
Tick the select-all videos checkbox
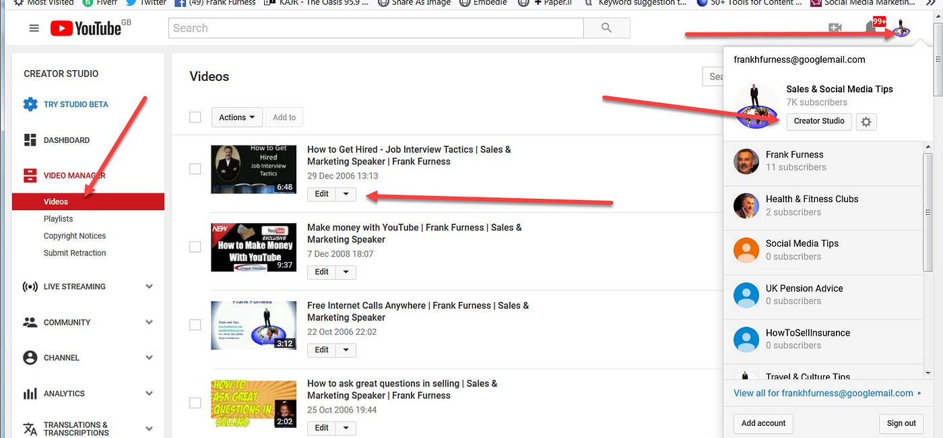[x=195, y=117]
